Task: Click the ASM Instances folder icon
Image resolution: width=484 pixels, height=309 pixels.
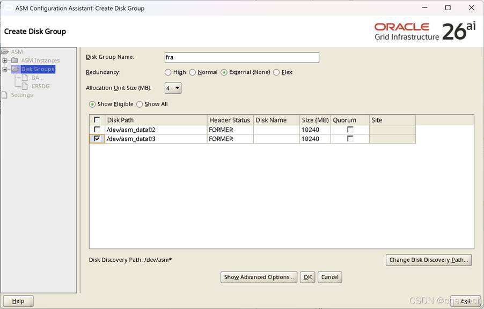Action: click(14, 60)
